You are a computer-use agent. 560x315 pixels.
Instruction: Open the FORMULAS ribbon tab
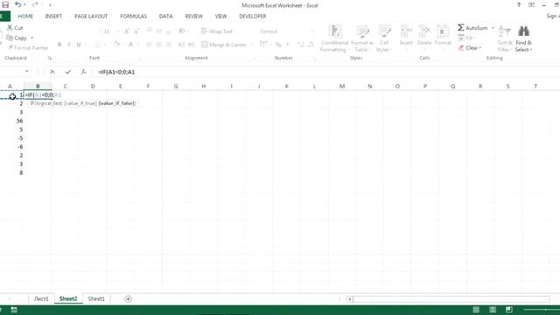[134, 16]
